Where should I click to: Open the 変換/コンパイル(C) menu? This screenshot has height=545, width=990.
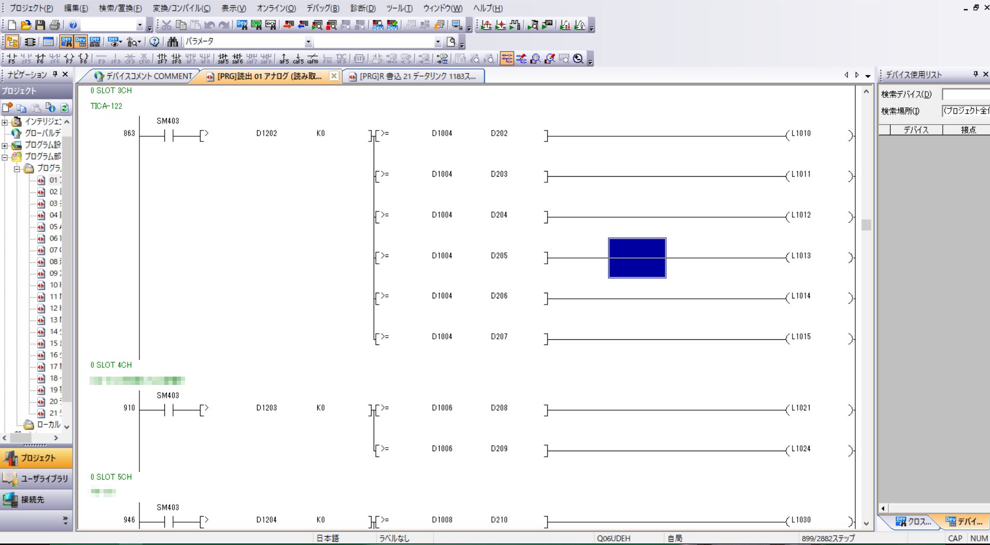[x=181, y=8]
